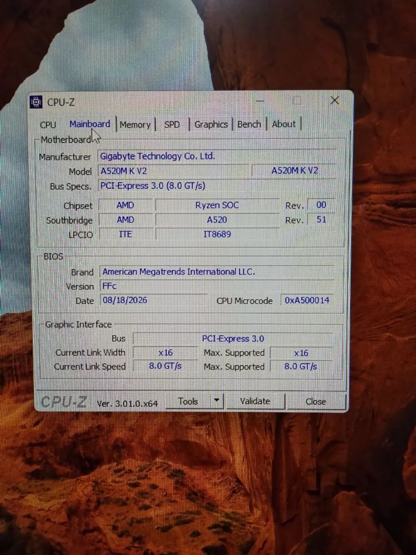Click the Tools button
The height and width of the screenshot is (555, 416).
coord(188,402)
